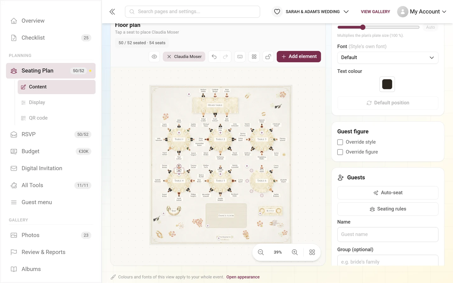
Task: Open the Font Default dropdown
Action: point(388,58)
